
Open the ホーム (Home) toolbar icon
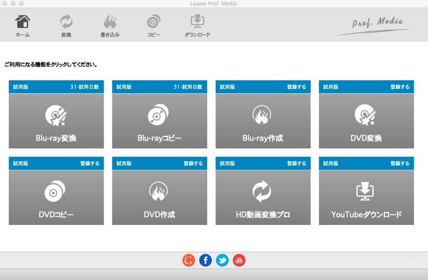click(x=21, y=24)
